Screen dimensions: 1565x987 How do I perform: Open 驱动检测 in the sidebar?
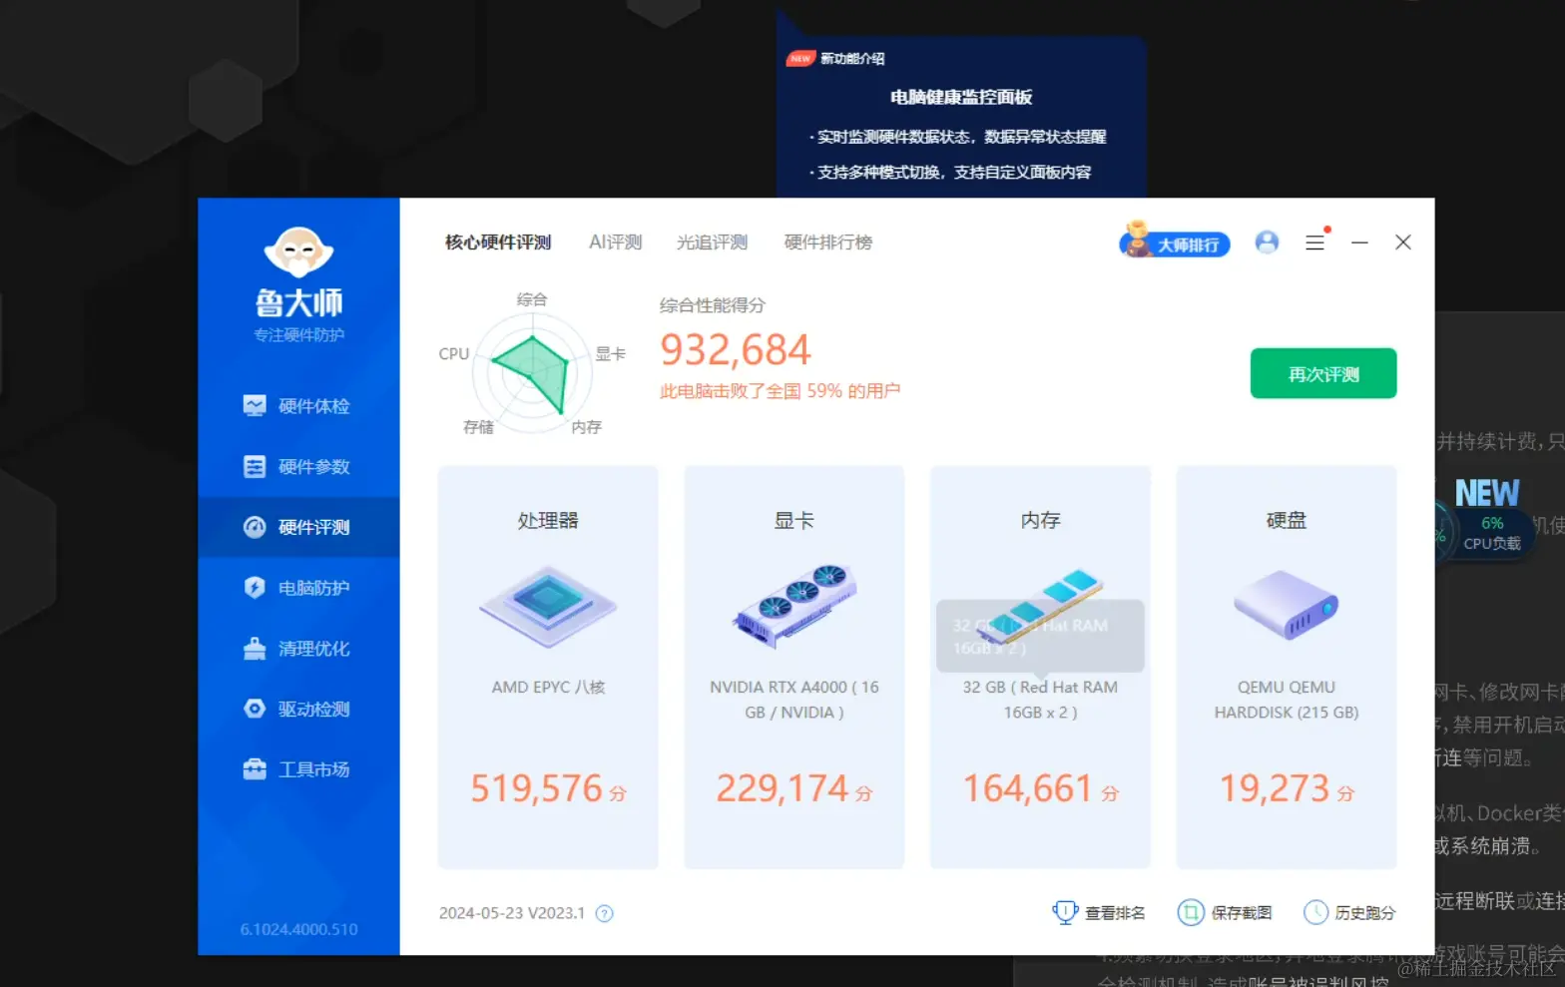[x=297, y=709]
